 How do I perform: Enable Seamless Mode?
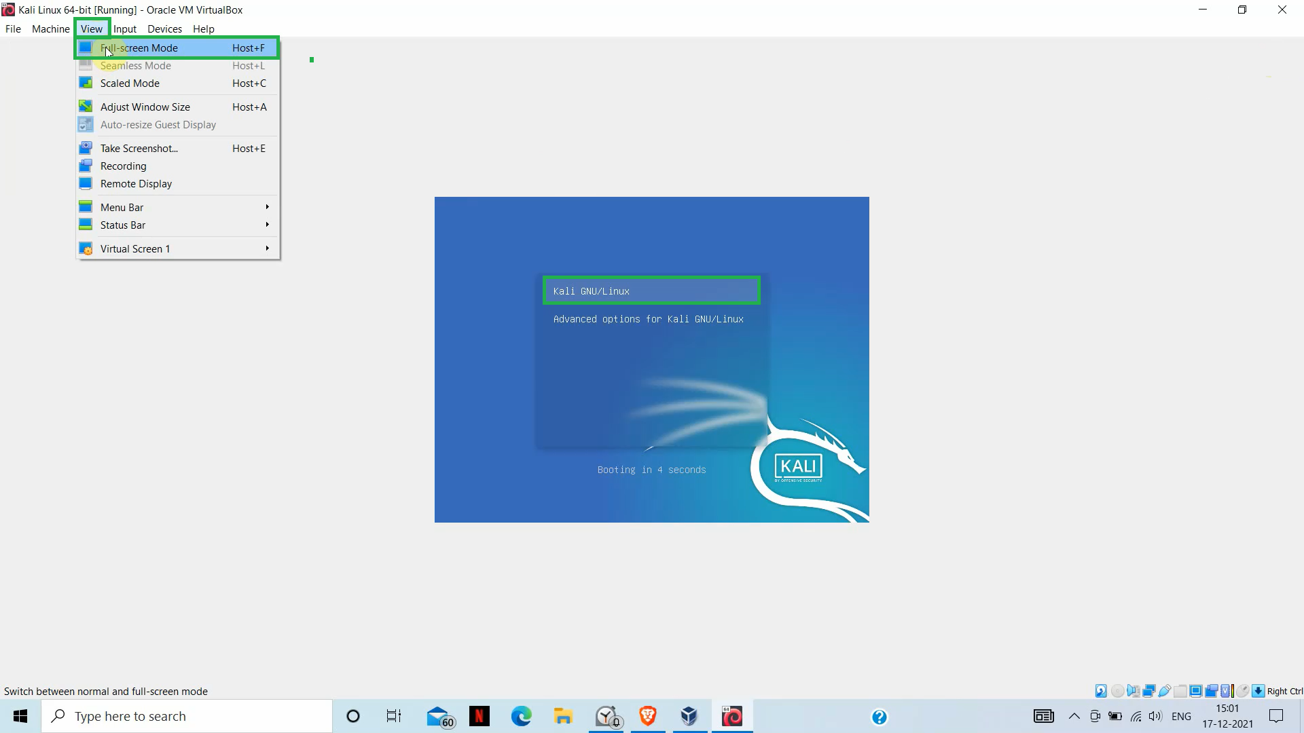135,65
